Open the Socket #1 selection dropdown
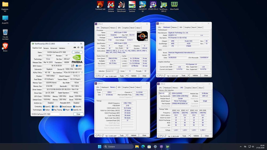 112,71
